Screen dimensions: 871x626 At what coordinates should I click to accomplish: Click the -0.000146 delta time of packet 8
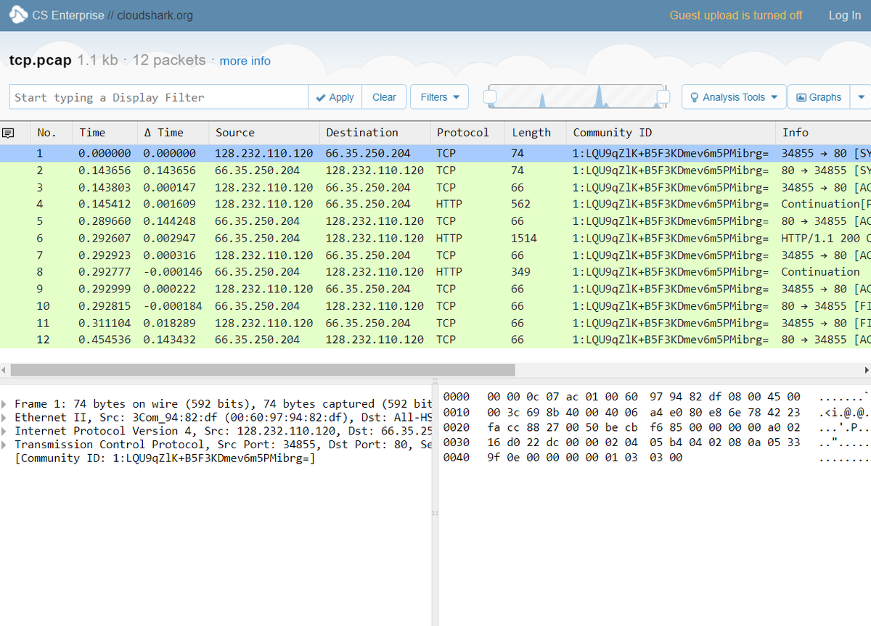[x=173, y=272]
